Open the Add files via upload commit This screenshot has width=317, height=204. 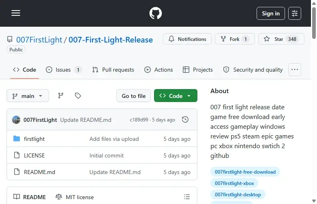[114, 139]
